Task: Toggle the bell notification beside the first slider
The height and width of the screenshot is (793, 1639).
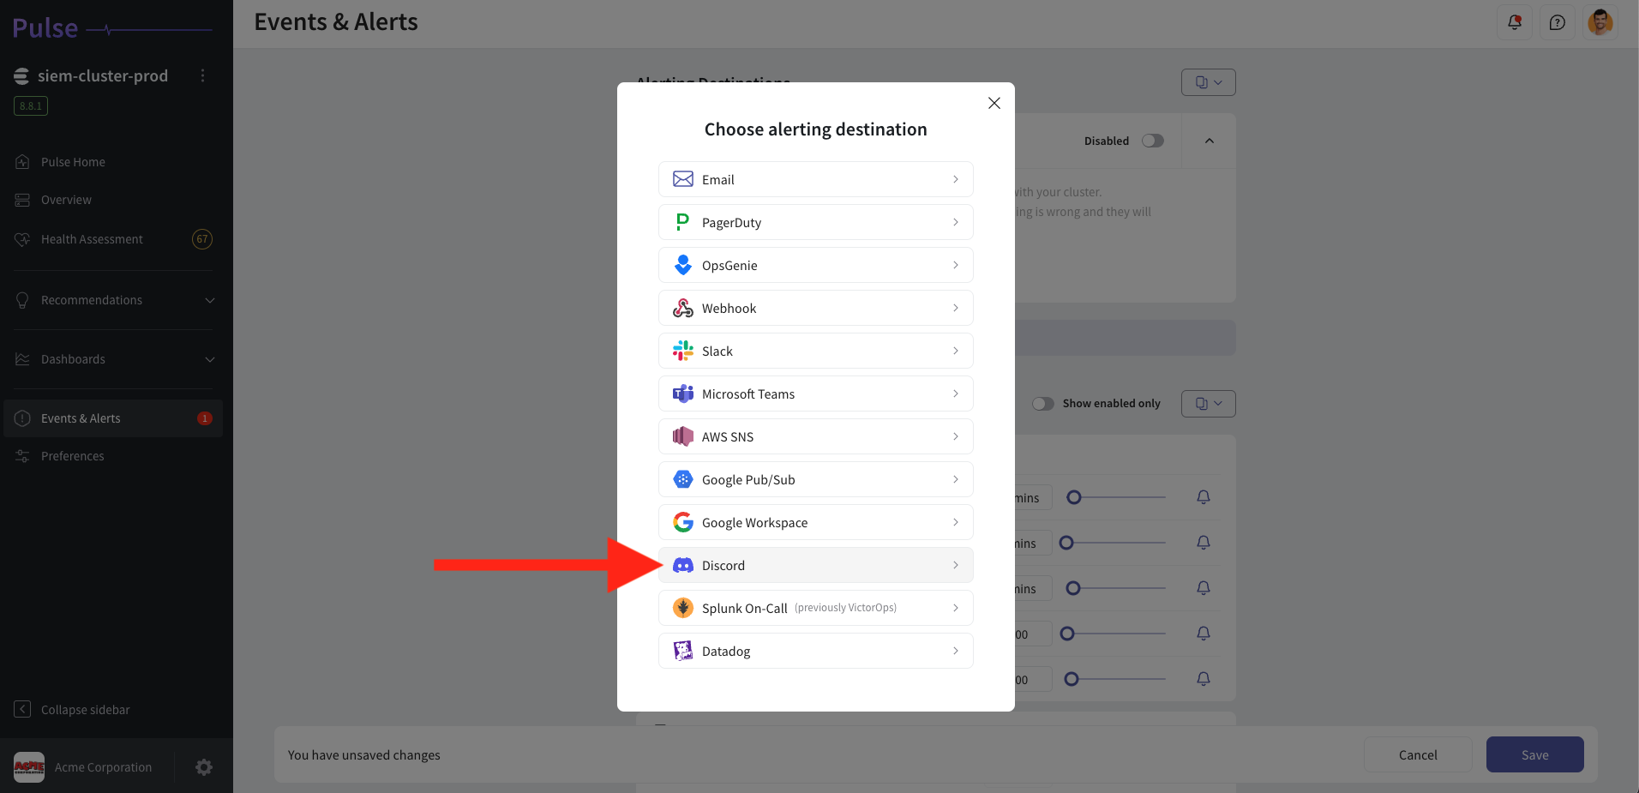Action: [x=1203, y=497]
